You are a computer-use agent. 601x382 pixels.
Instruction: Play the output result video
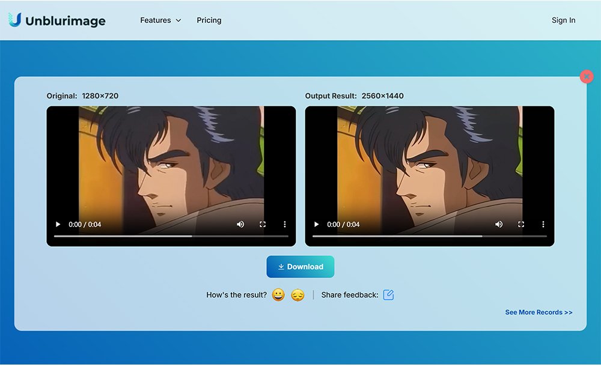317,225
